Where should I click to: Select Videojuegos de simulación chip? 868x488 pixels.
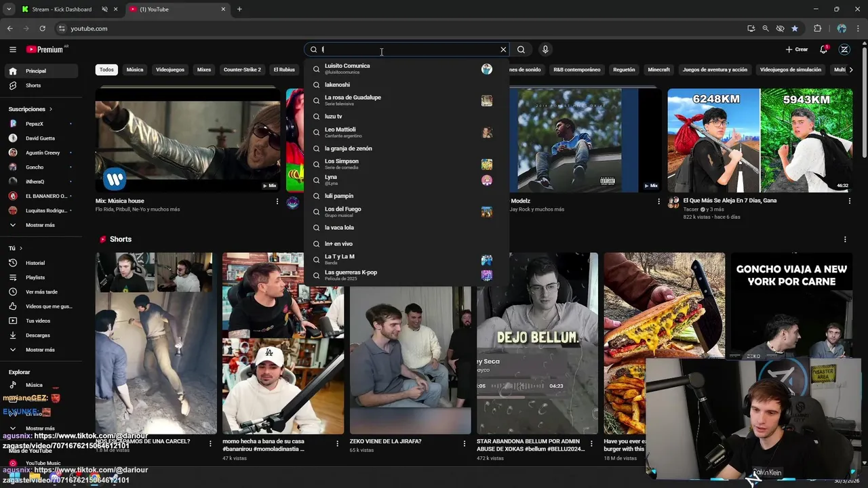click(x=790, y=70)
